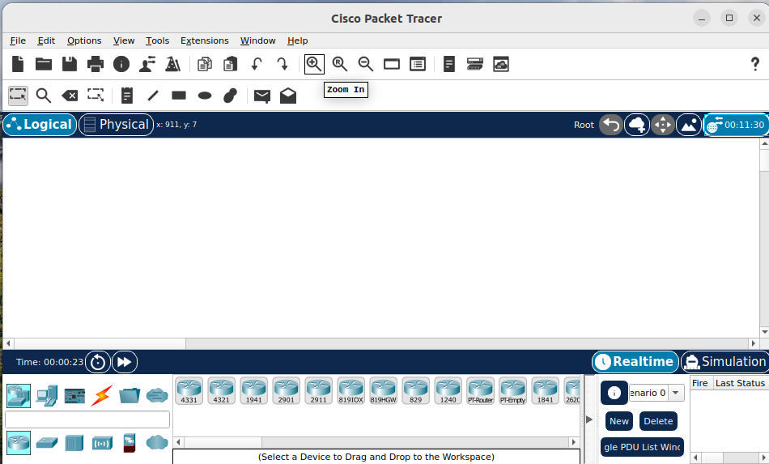Screen dimensions: 769x464
Task: Select the Network Devices category
Action: click(19, 395)
